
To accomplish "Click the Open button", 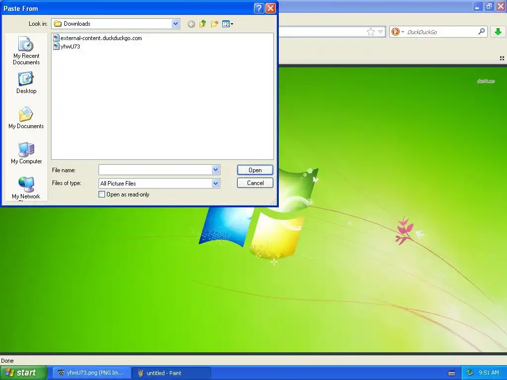I will pos(255,170).
